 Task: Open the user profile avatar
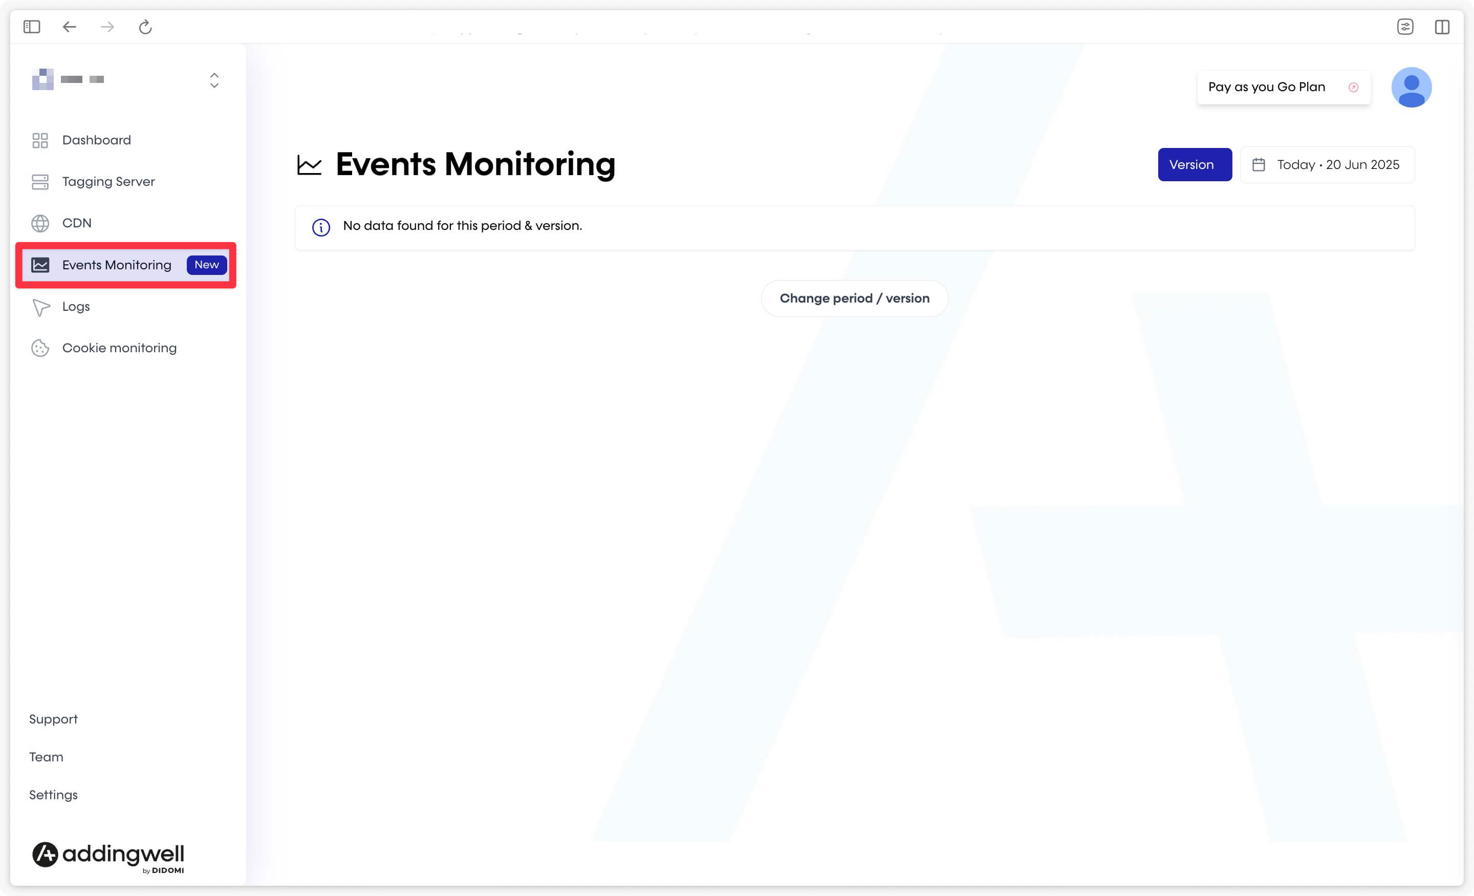pyautogui.click(x=1411, y=88)
